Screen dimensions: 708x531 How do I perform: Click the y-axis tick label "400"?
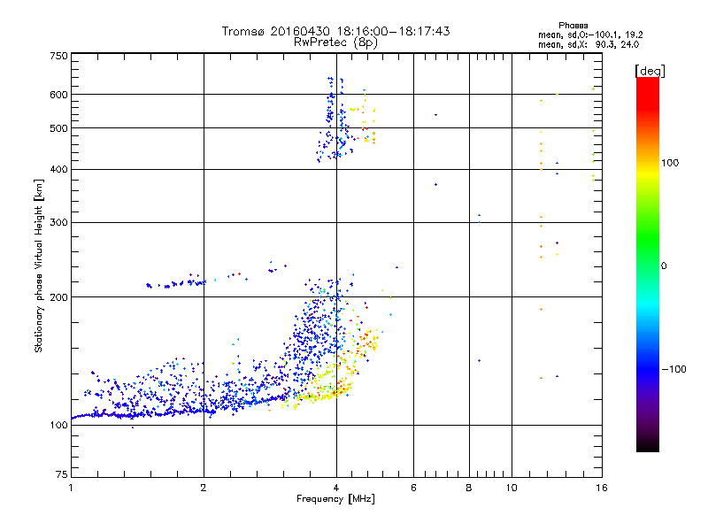(x=58, y=170)
